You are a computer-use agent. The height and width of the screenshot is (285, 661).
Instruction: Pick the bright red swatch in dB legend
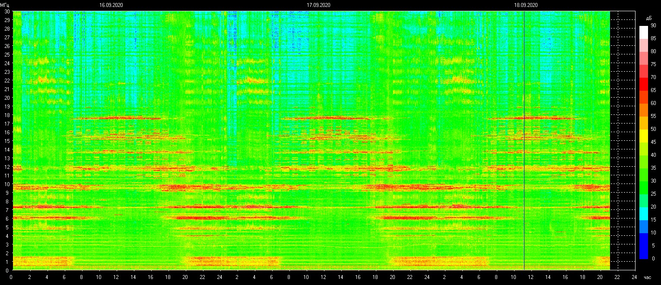pos(644,84)
